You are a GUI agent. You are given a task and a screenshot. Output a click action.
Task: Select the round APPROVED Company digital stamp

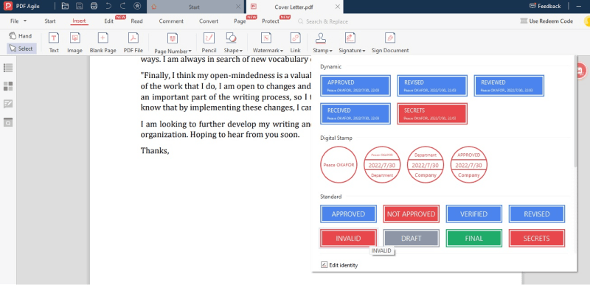coord(469,165)
